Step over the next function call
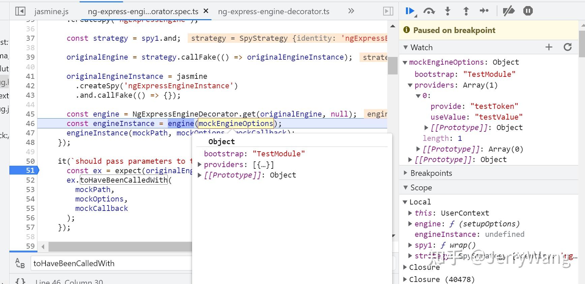This screenshot has width=585, height=284. click(429, 11)
